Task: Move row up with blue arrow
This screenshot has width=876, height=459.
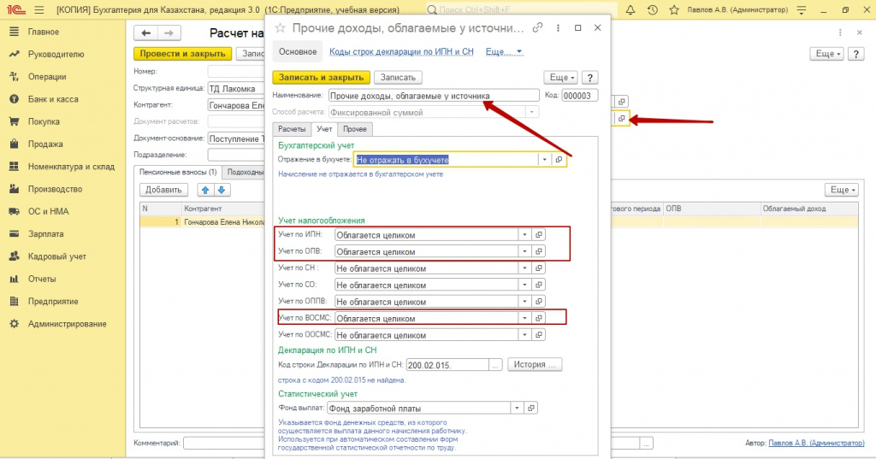Action: (205, 190)
